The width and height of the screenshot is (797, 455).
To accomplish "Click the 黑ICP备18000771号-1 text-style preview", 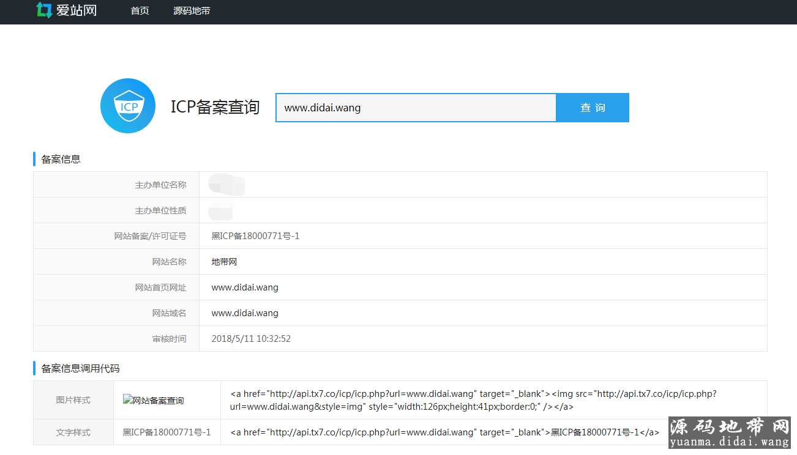I will coord(167,432).
